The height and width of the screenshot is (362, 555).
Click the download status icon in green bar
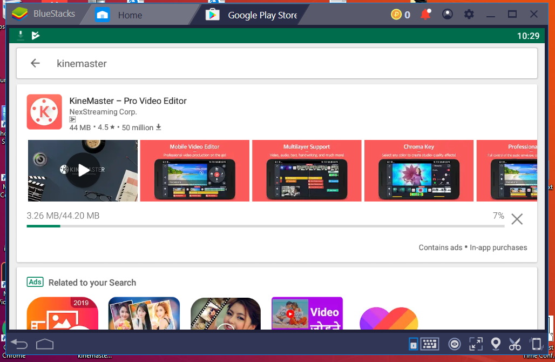click(x=21, y=35)
